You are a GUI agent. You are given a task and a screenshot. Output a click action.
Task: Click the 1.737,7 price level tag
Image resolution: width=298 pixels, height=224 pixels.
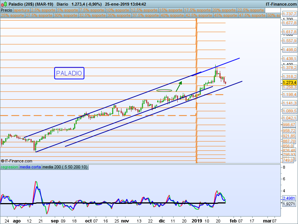[x=289, y=14]
